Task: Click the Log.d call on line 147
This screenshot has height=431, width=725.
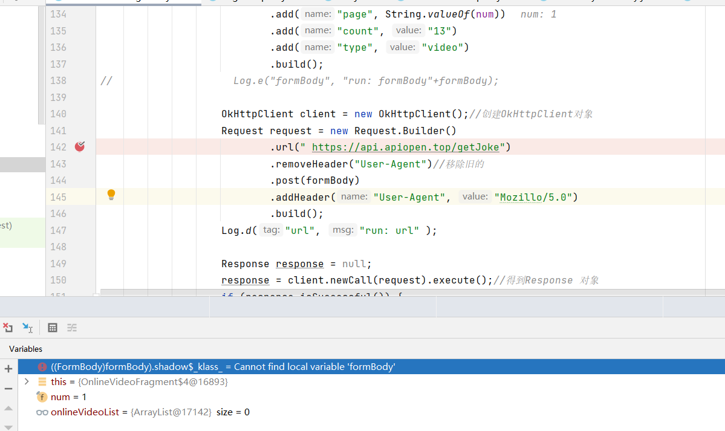Action: coord(329,230)
